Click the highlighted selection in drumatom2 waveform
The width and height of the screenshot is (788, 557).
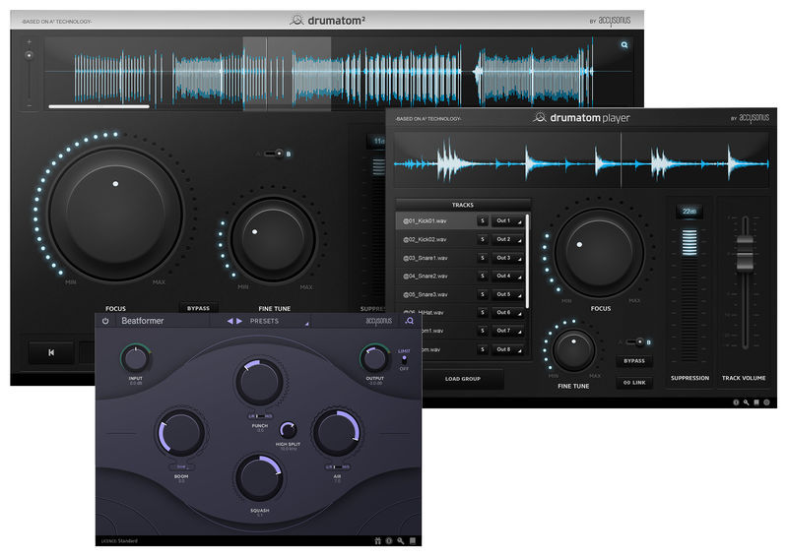tap(287, 74)
